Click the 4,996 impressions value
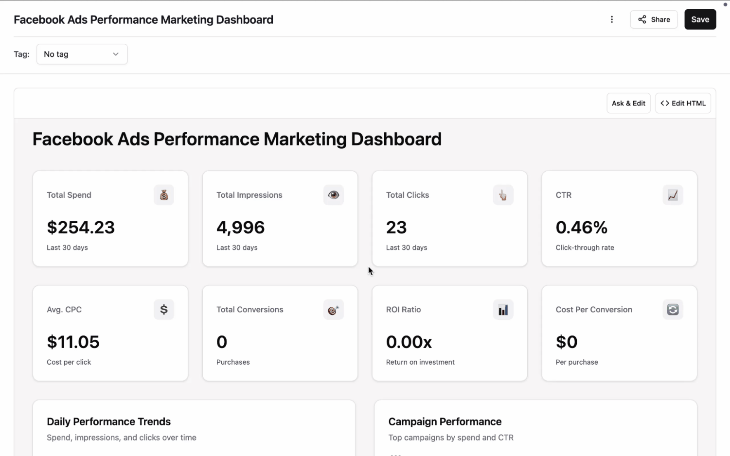This screenshot has height=456, width=730. (241, 227)
